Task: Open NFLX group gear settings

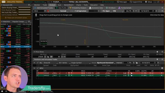Action: pyautogui.click(x=162, y=68)
